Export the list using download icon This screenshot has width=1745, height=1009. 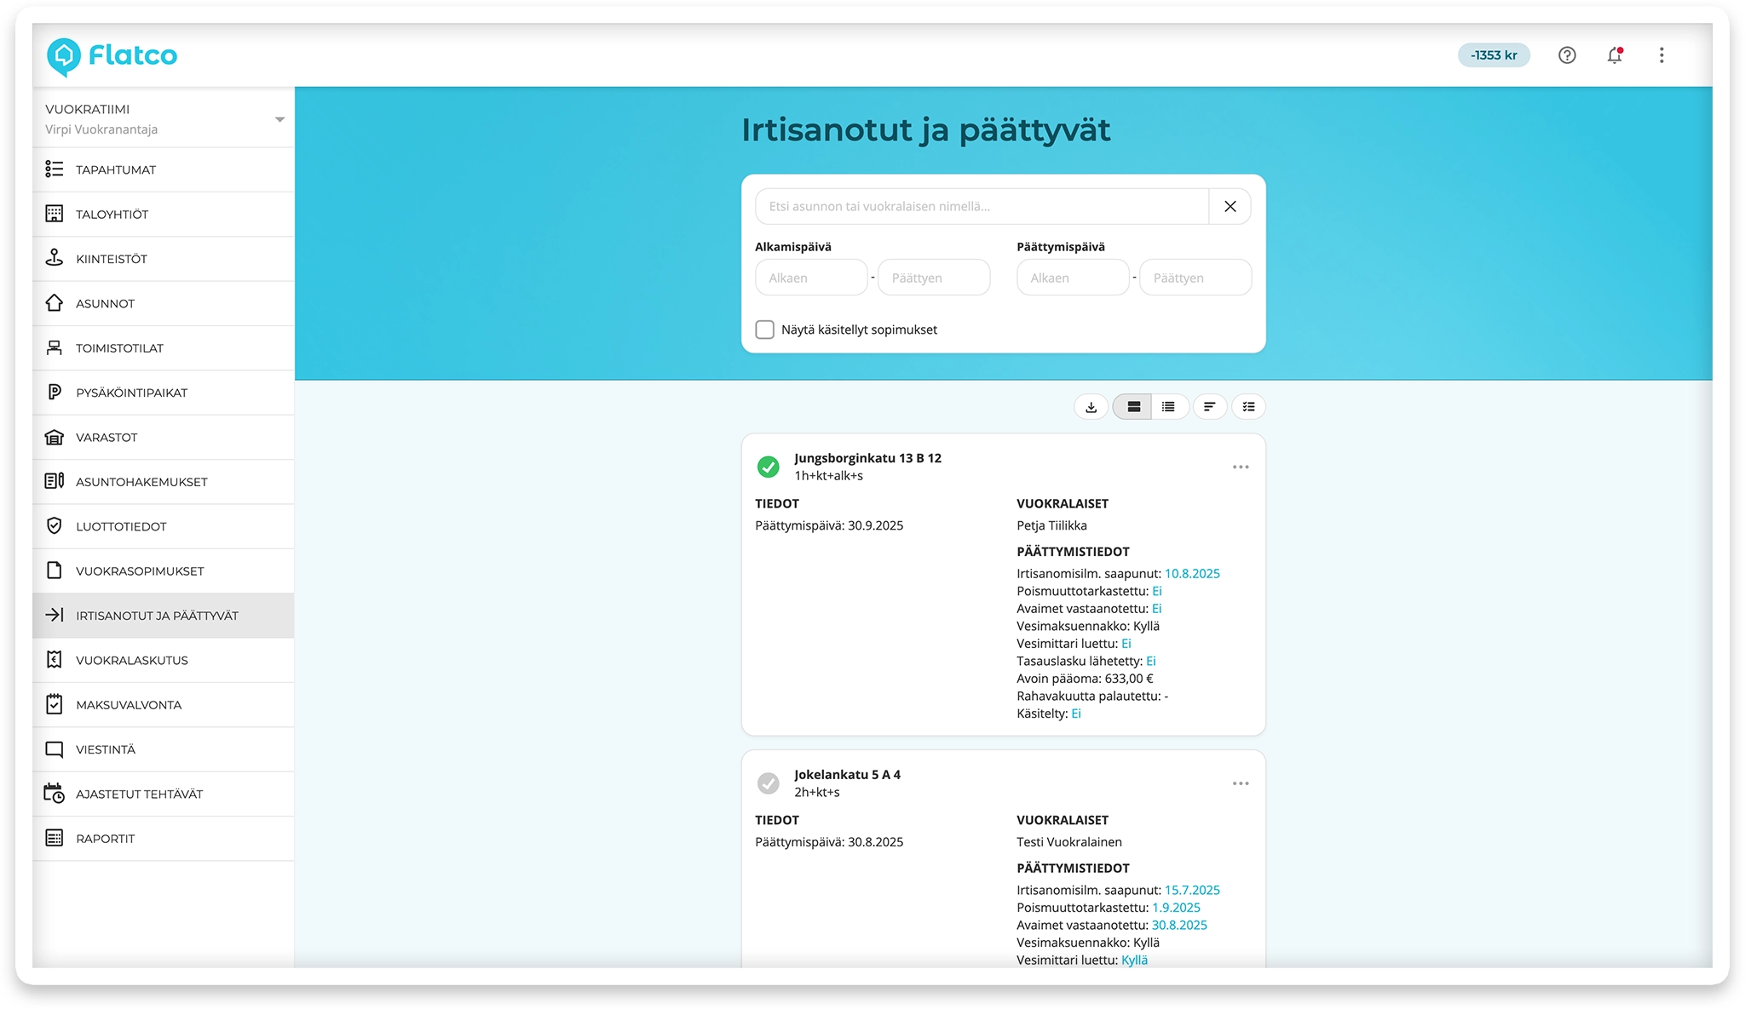[1091, 406]
